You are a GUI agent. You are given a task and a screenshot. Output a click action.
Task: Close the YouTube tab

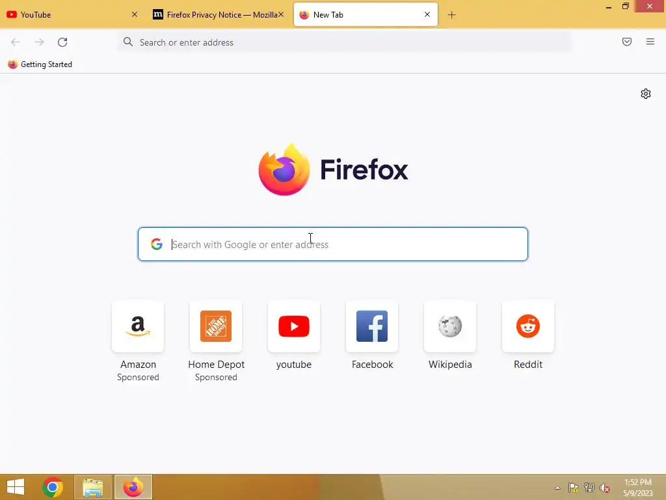click(134, 14)
